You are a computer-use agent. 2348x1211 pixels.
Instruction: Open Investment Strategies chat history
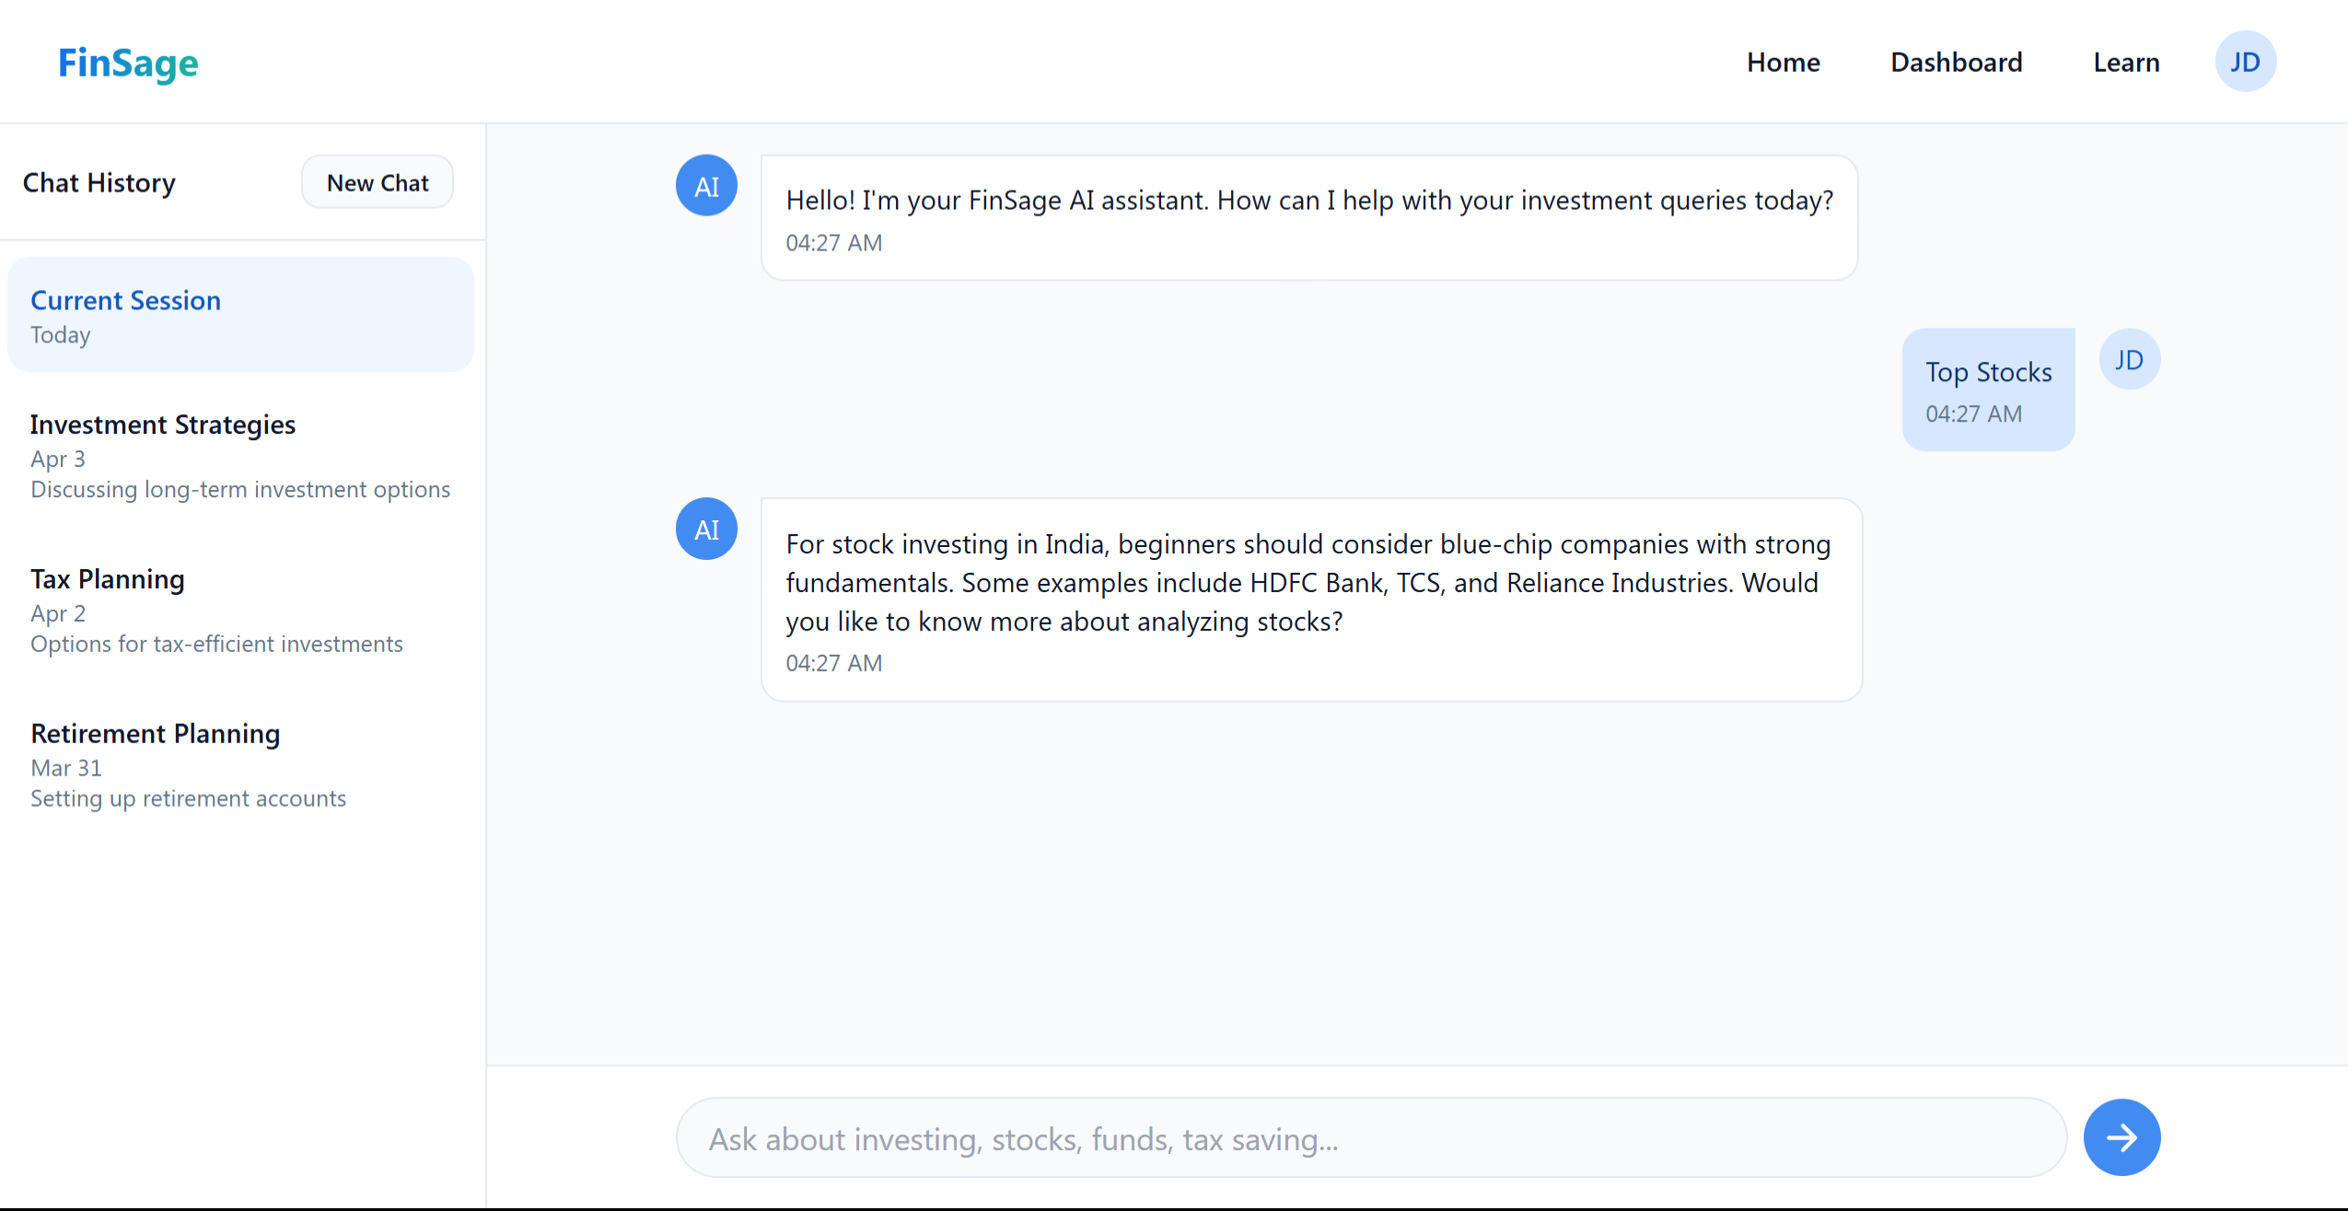coord(240,456)
